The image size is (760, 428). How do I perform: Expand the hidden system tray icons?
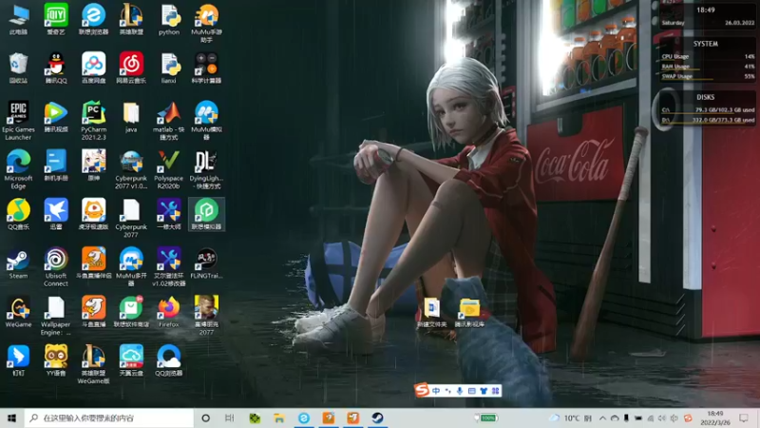[602, 418]
